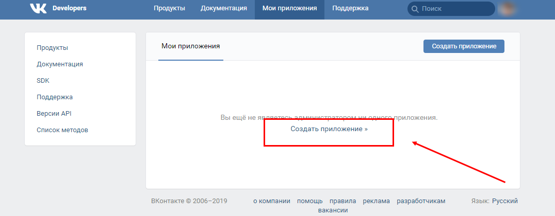
Task: Change language via Русский link
Action: (505, 201)
